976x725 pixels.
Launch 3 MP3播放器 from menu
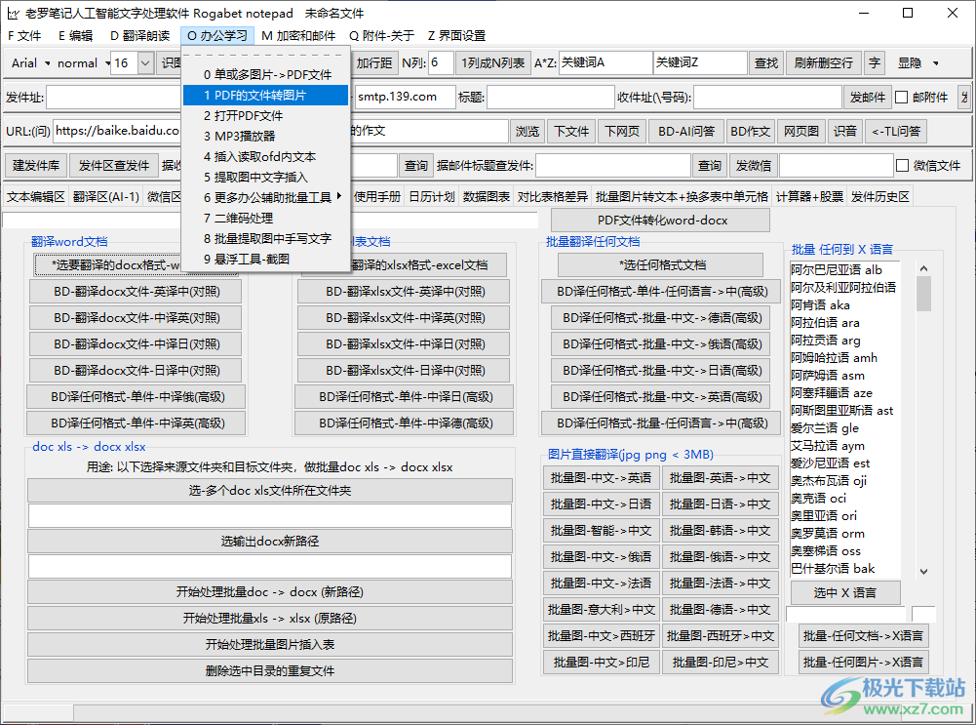pyautogui.click(x=266, y=137)
